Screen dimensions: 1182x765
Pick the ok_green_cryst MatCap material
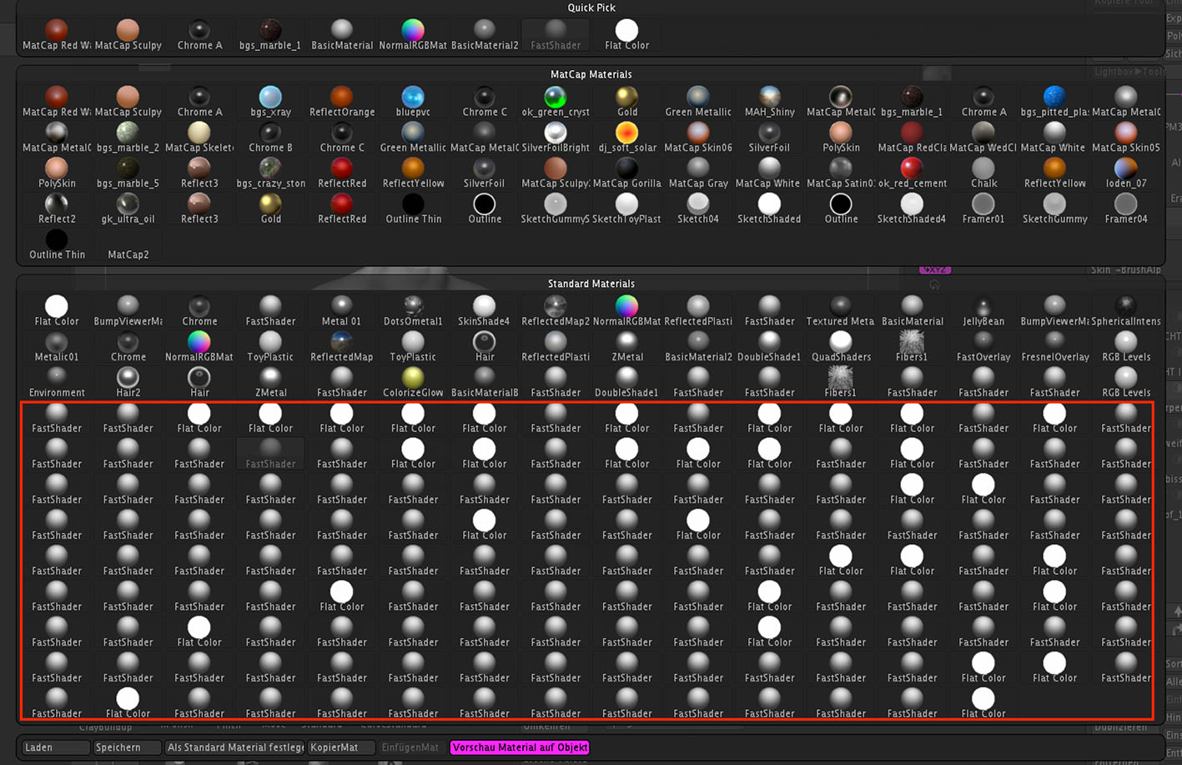(556, 98)
